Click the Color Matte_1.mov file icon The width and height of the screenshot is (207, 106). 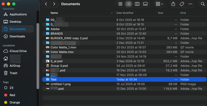click(x=48, y=47)
